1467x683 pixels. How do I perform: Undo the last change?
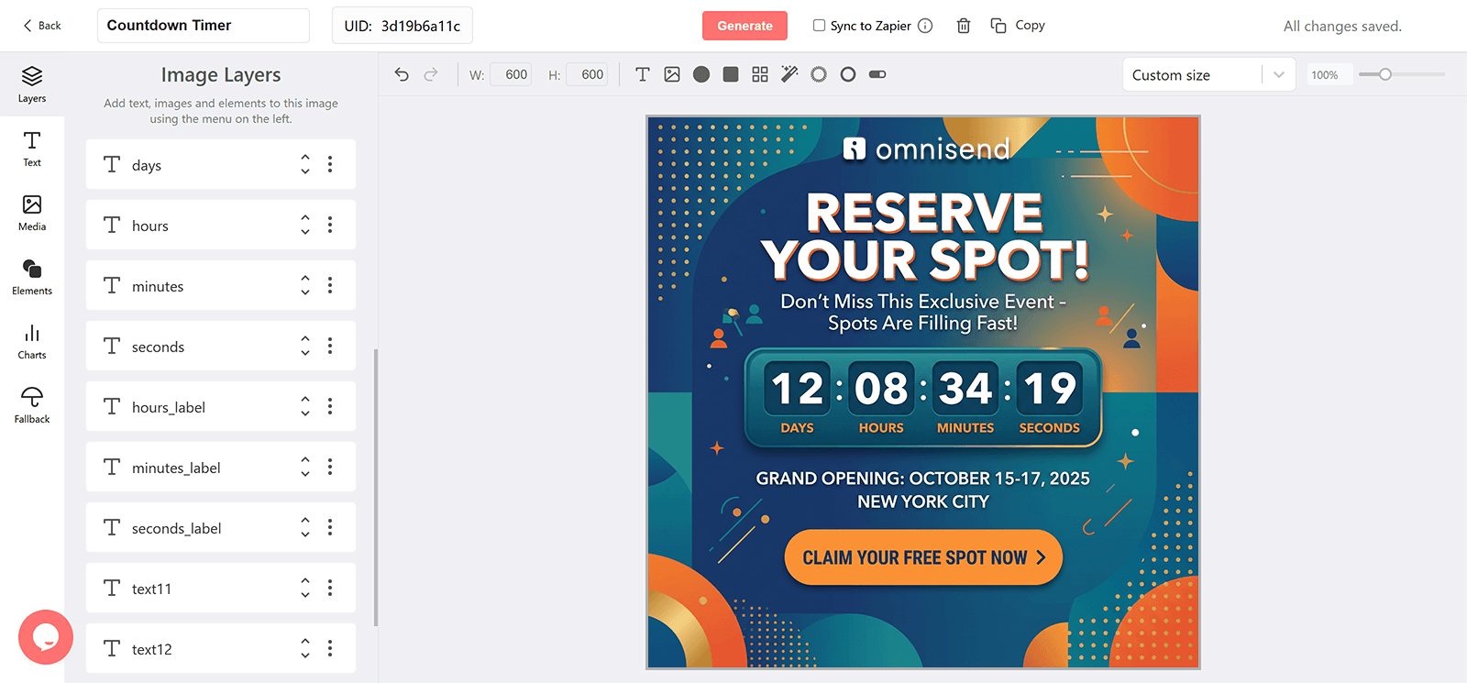point(402,74)
